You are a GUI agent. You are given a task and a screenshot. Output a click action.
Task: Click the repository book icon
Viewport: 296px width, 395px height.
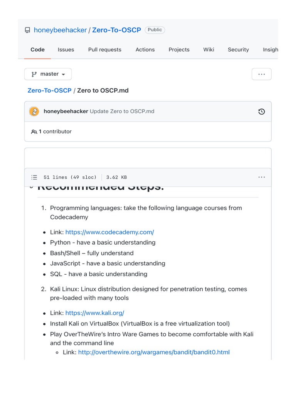[27, 30]
